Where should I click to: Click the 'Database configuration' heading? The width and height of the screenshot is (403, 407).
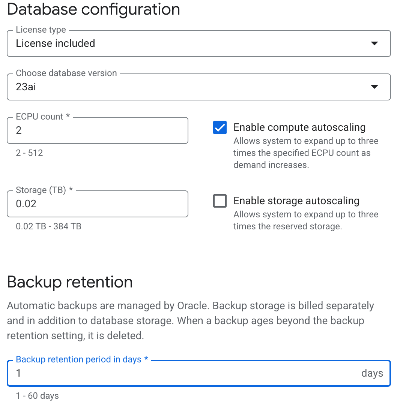pos(93,10)
